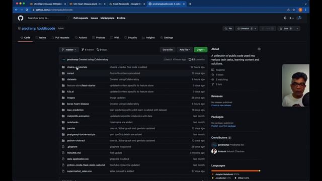Click the chakra-ui-tutorials folder icon

point(63,67)
